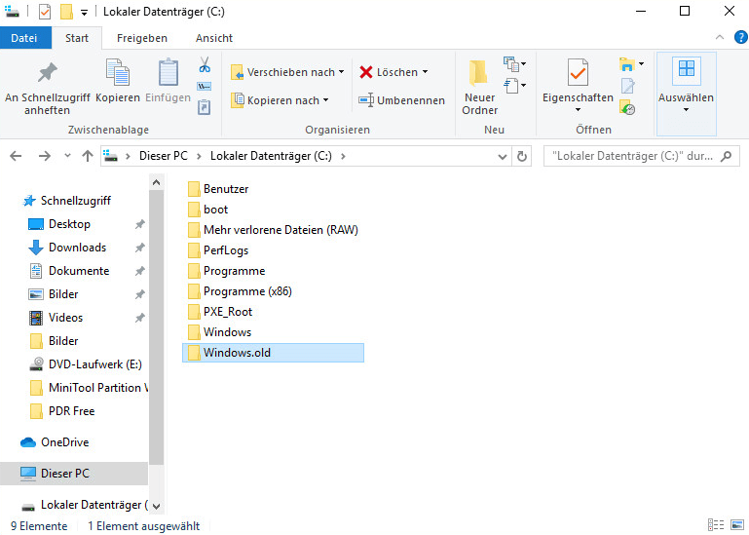Open the Verschieben nach dropdown
This screenshot has height=535, width=749.
(x=287, y=72)
